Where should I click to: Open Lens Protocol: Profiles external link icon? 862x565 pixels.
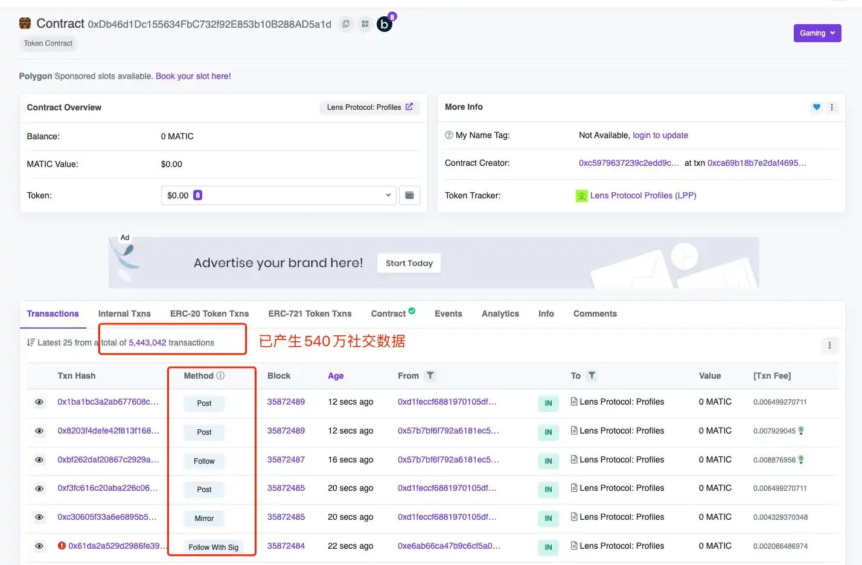pyautogui.click(x=410, y=107)
